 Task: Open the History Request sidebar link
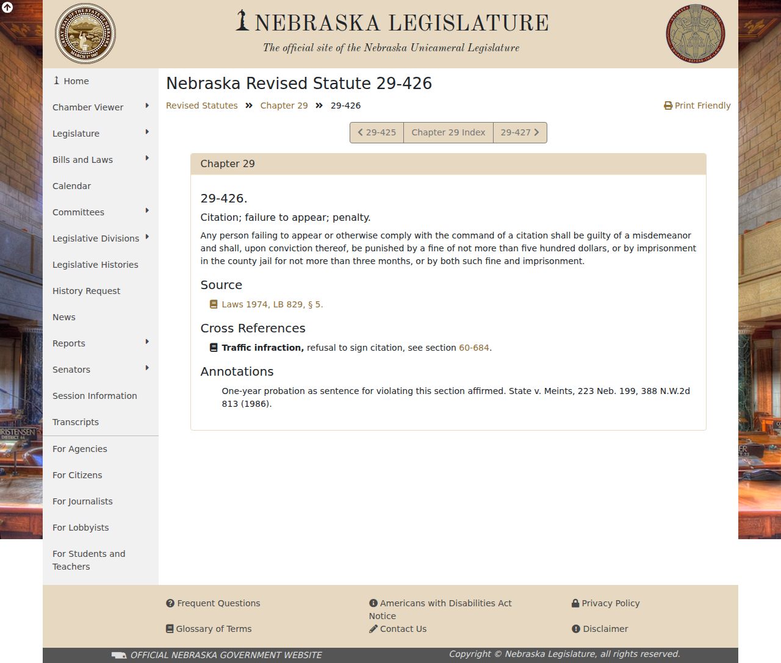101,291
